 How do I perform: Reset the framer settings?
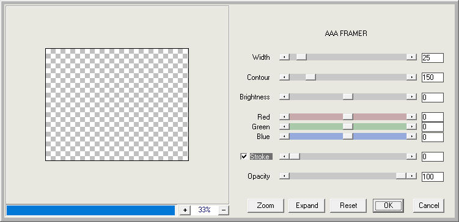(348, 206)
